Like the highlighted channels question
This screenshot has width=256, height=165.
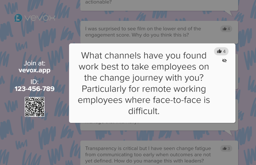click(221, 52)
